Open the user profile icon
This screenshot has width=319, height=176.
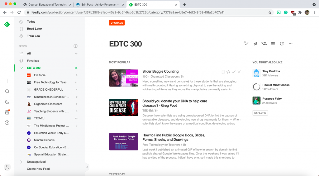tap(7, 167)
